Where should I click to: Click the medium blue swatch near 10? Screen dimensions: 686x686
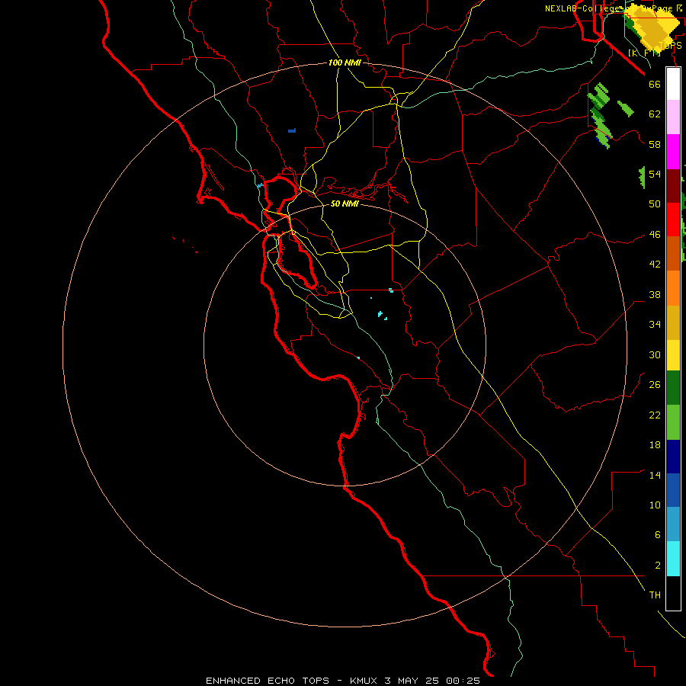(x=673, y=490)
